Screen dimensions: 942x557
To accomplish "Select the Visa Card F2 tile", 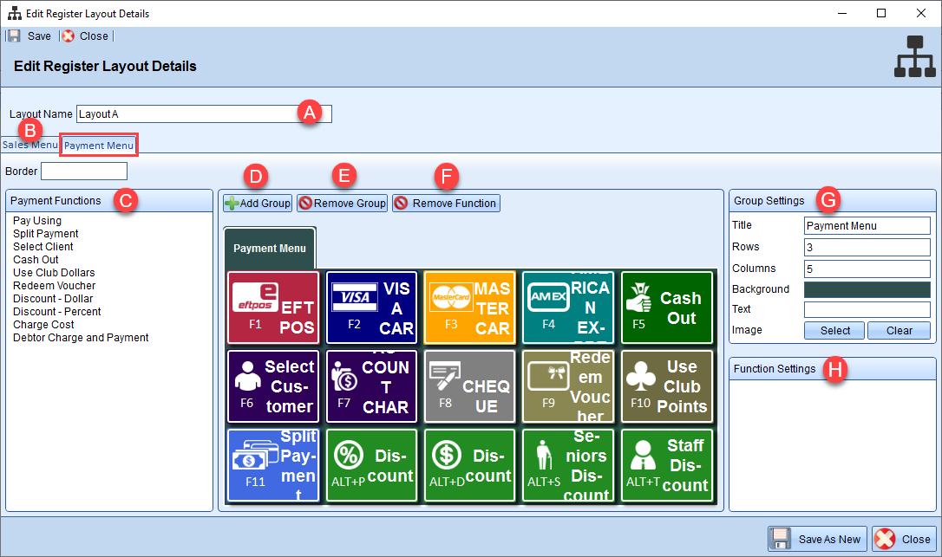I will tap(371, 308).
